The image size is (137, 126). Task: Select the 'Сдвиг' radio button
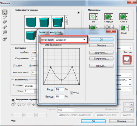click(x=14, y=66)
